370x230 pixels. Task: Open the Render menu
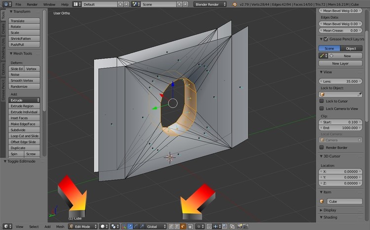click(x=32, y=4)
